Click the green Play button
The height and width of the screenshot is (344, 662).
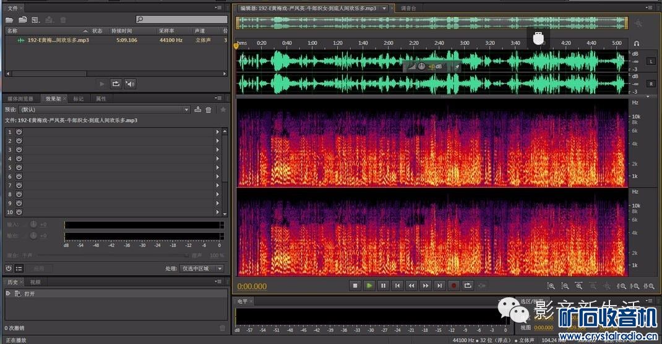[369, 285]
